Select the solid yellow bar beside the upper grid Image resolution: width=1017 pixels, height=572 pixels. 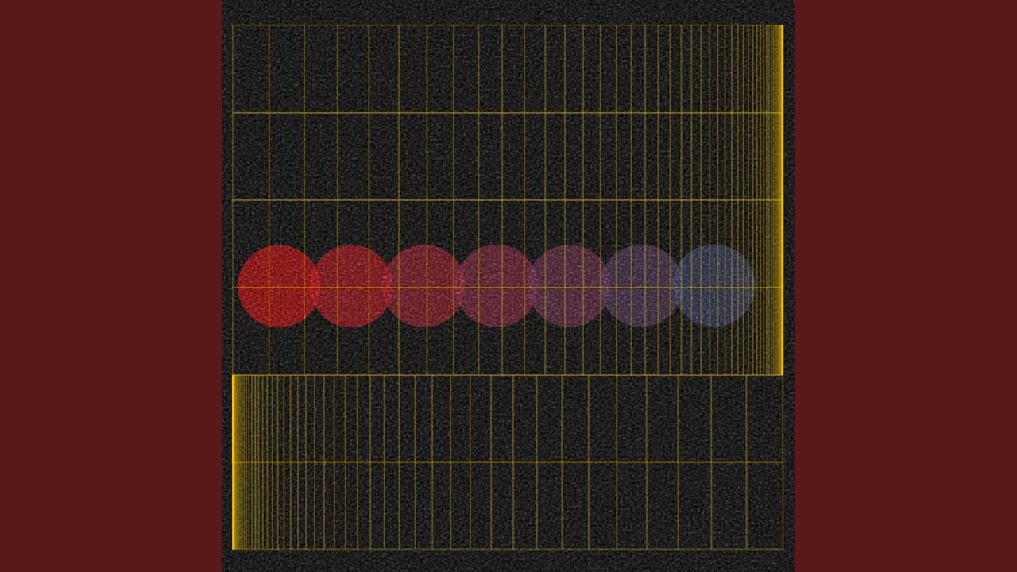click(x=780, y=200)
